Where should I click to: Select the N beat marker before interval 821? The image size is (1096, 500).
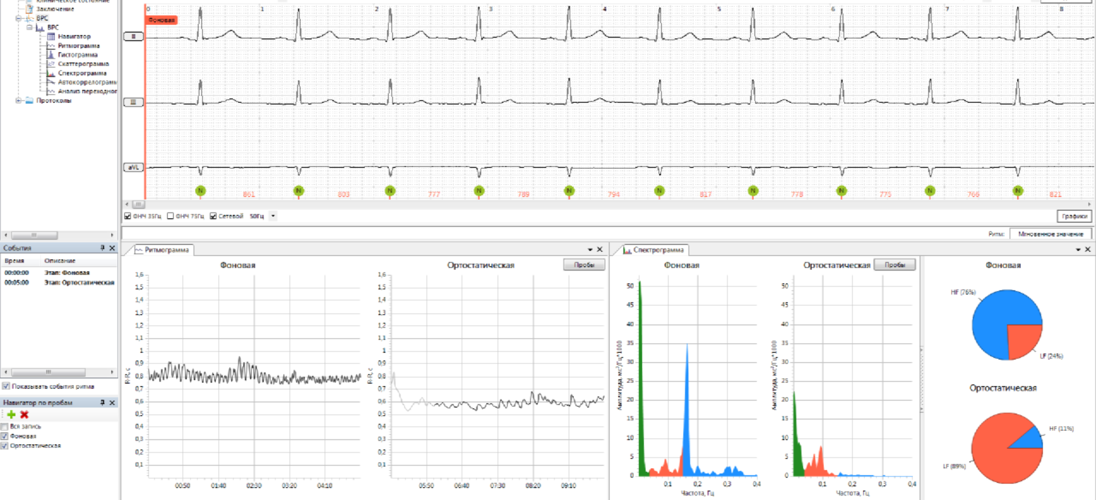pyautogui.click(x=1018, y=191)
